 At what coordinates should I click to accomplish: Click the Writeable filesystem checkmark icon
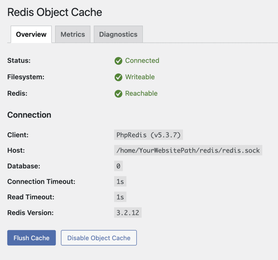(118, 77)
